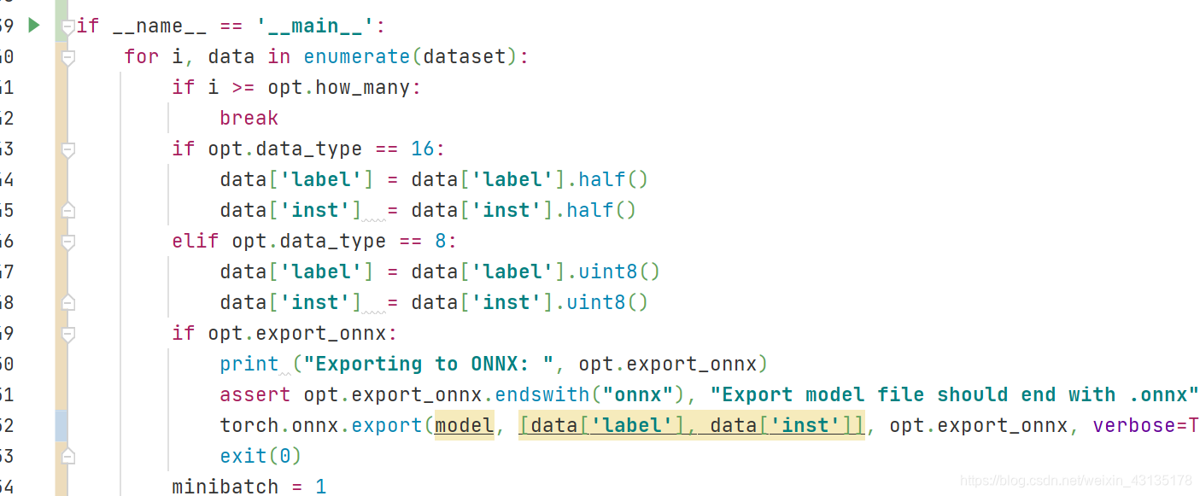Collapse the if __name__ == '__main__' block
The image size is (1200, 496).
pos(68,26)
